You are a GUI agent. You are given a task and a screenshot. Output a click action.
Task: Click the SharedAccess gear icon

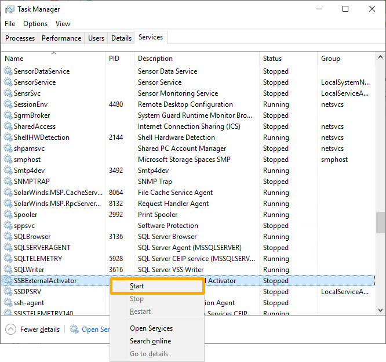(8, 126)
